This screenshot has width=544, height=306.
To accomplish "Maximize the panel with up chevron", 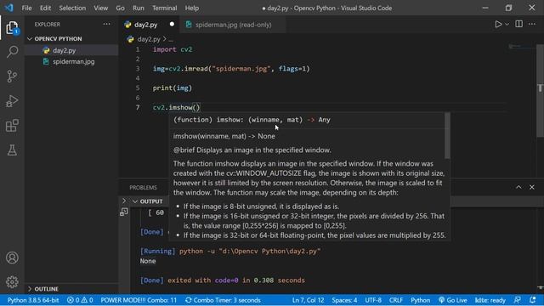I will (518, 187).
